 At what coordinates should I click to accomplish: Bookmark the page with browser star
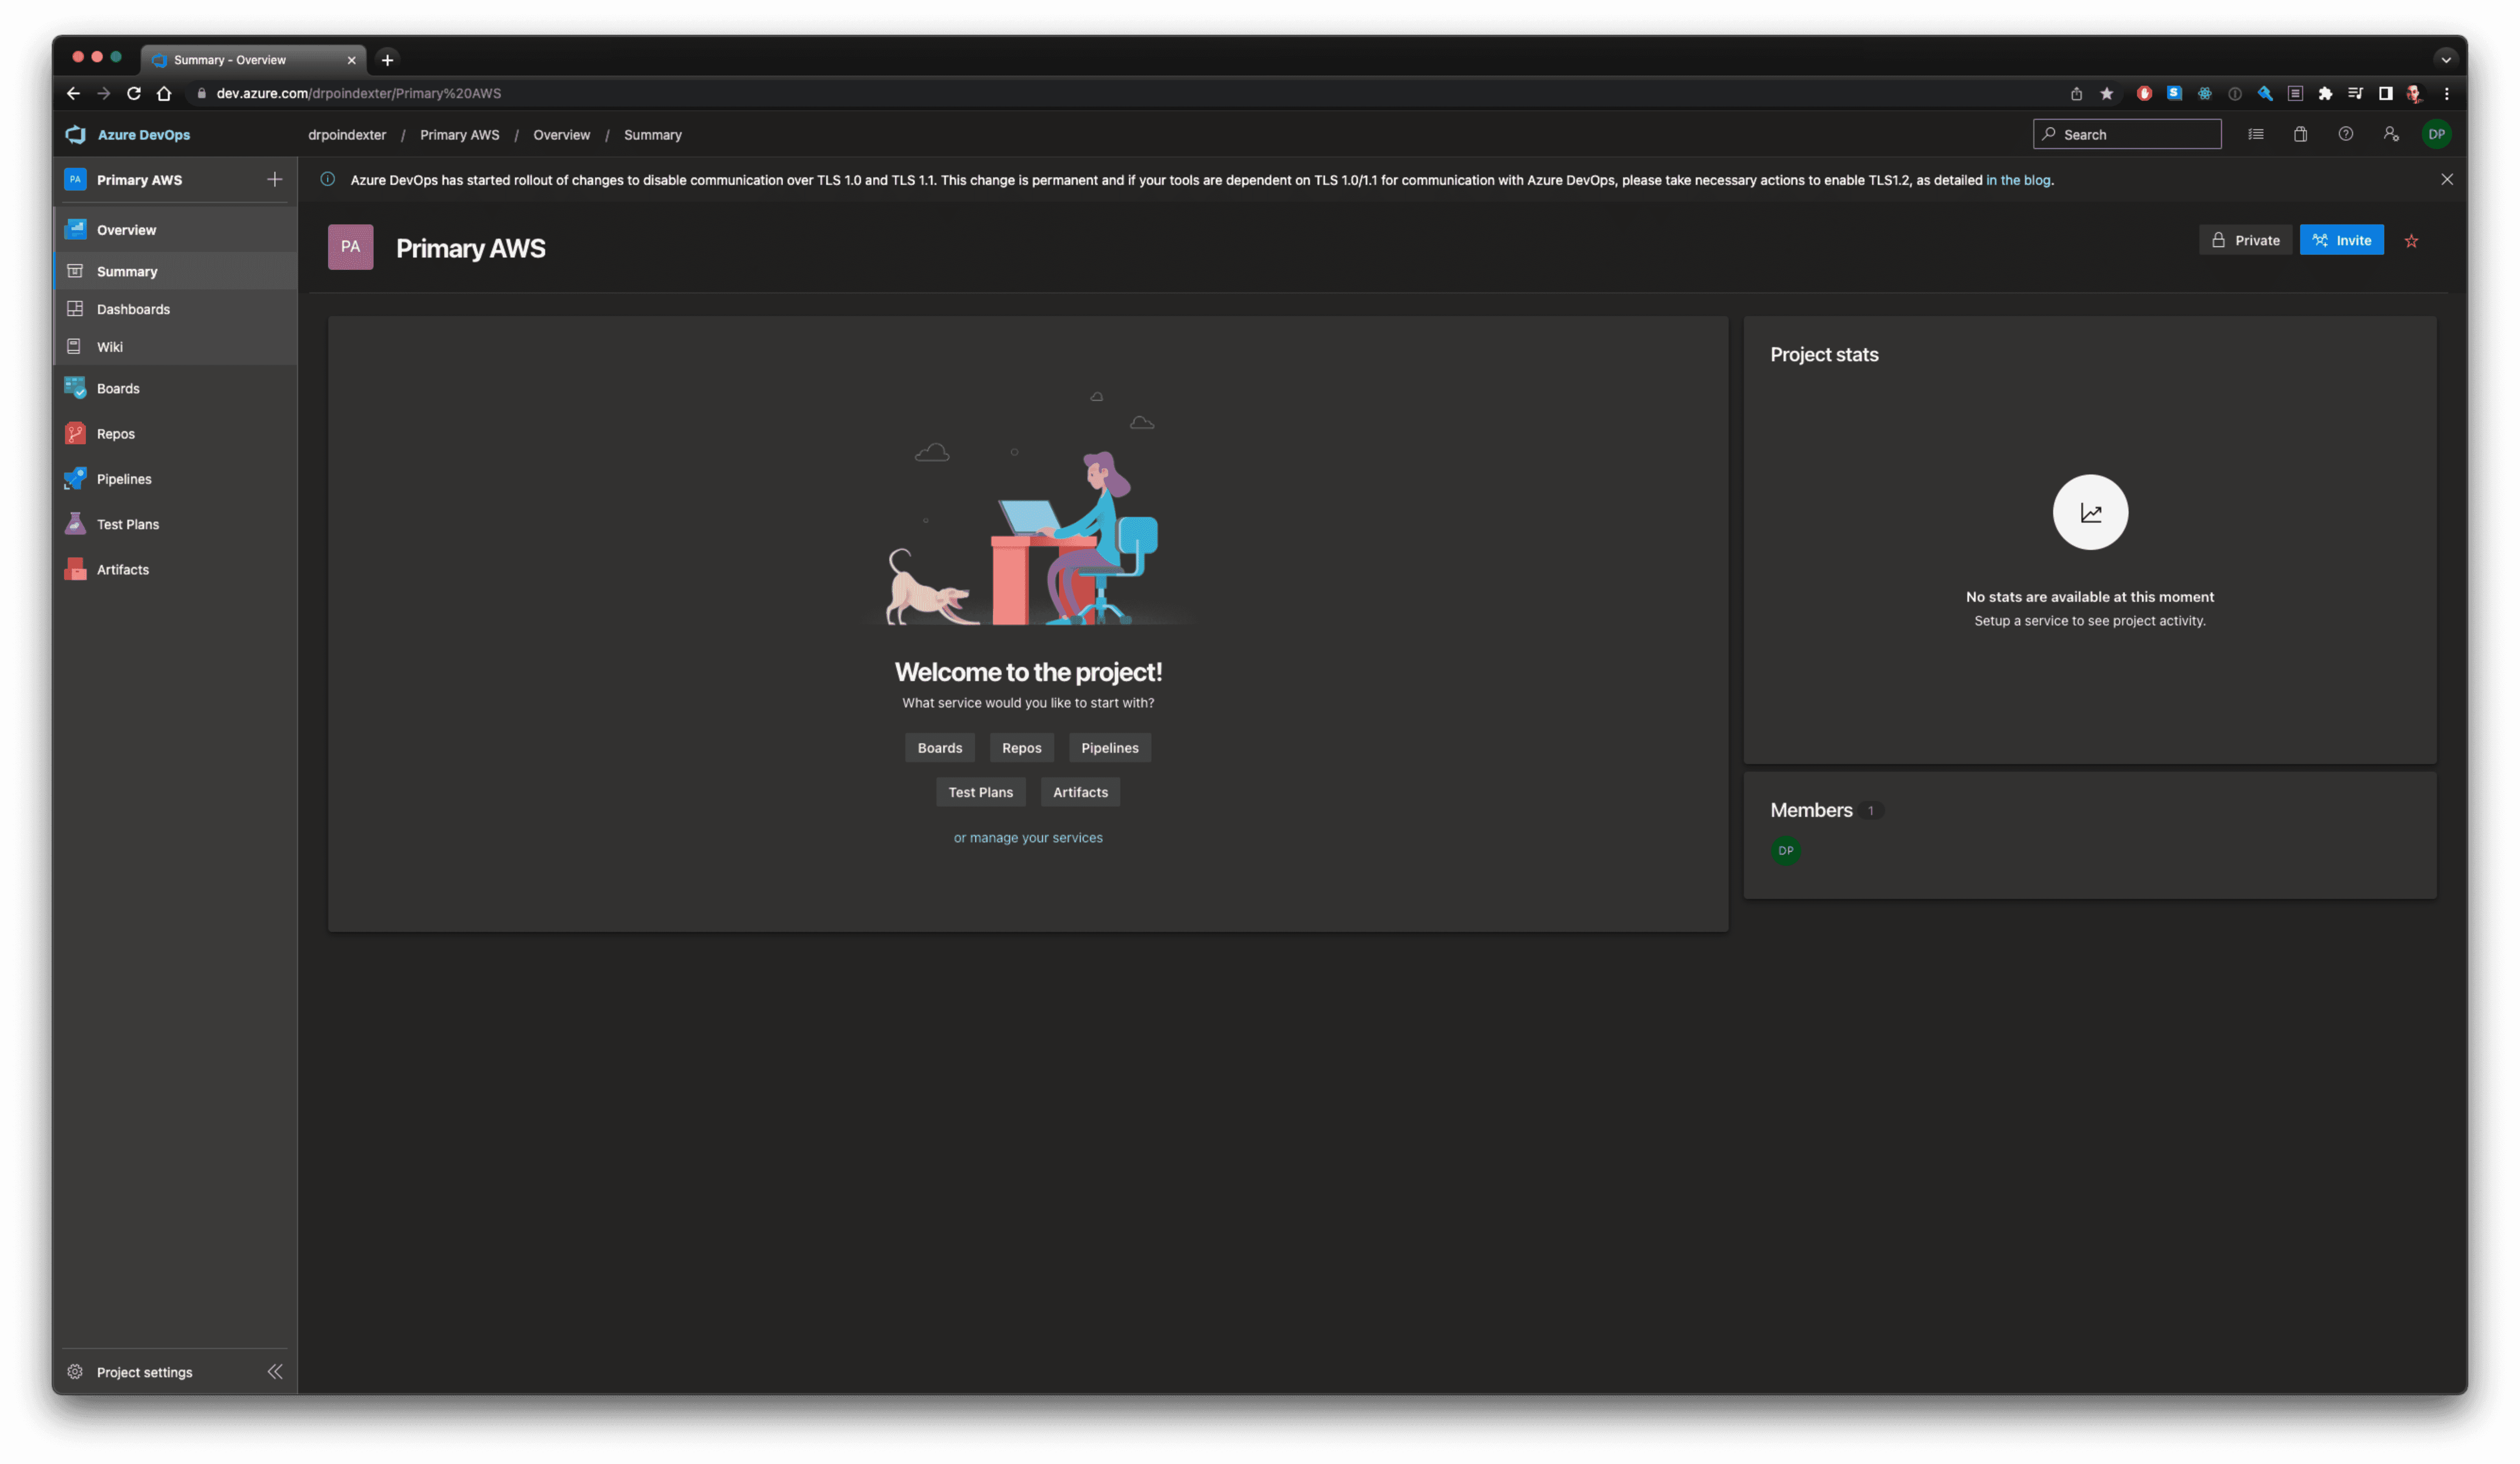tap(2106, 93)
